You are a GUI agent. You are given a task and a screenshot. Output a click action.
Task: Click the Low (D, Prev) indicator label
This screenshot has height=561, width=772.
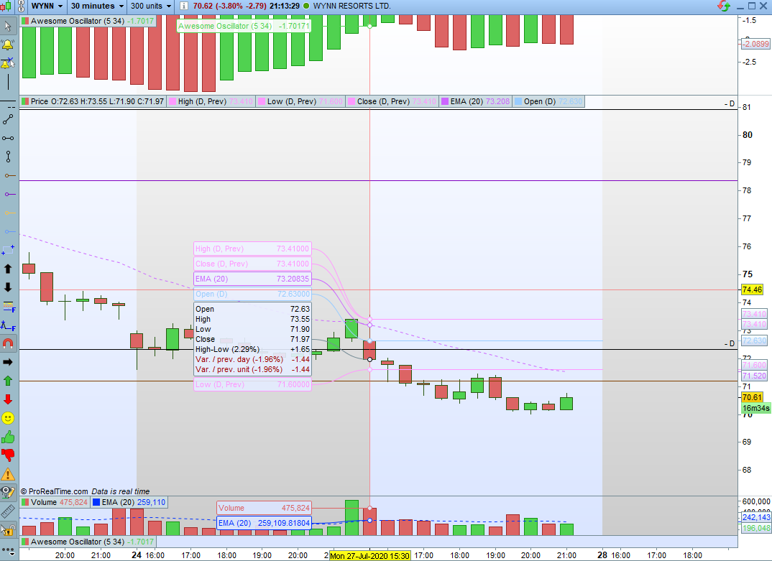[300, 101]
